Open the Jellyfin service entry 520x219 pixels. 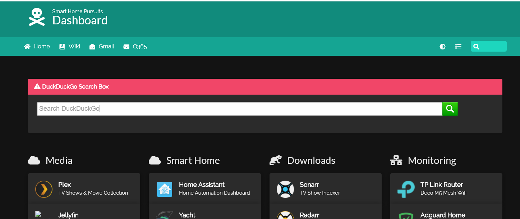click(84, 211)
